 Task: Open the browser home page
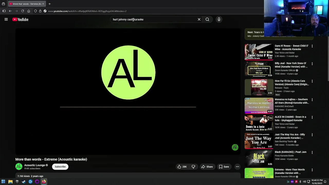[29, 11]
